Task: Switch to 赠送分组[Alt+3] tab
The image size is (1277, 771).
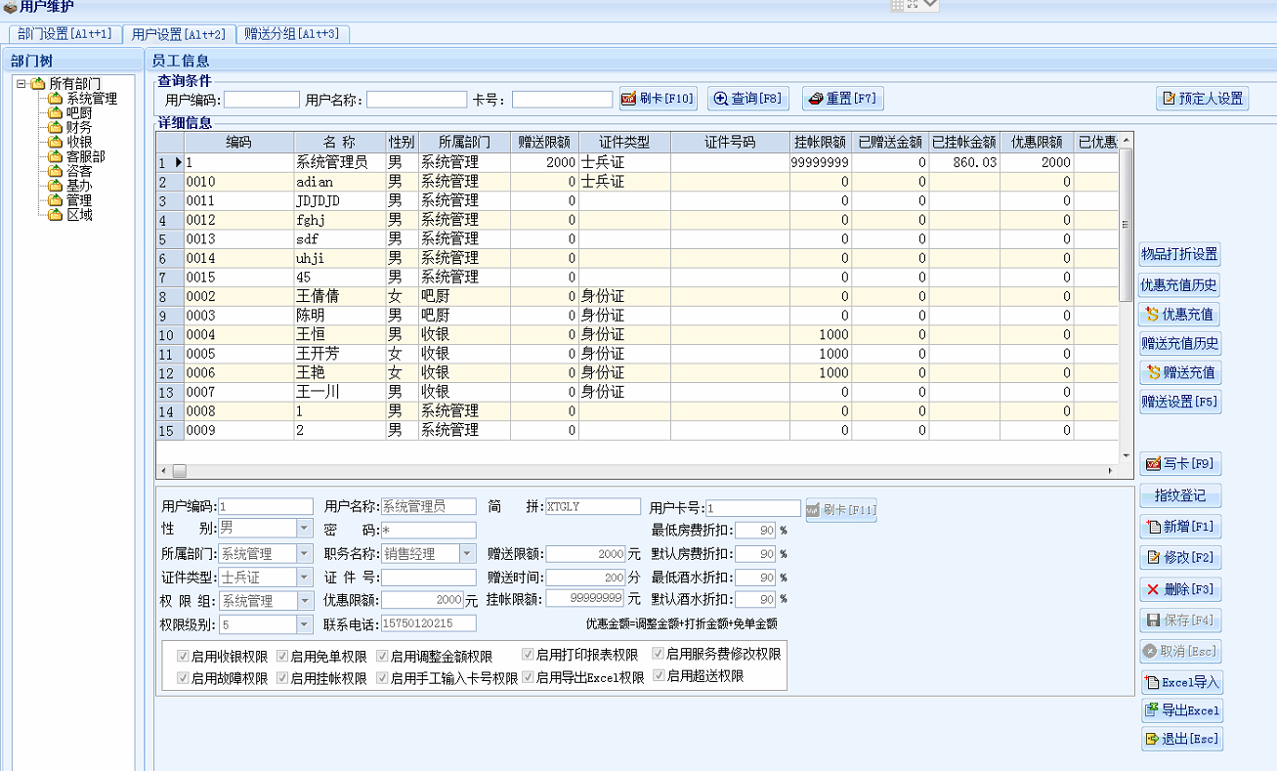Action: (292, 33)
